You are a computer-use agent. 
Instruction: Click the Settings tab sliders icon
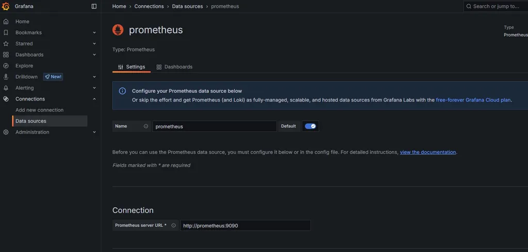[121, 67]
